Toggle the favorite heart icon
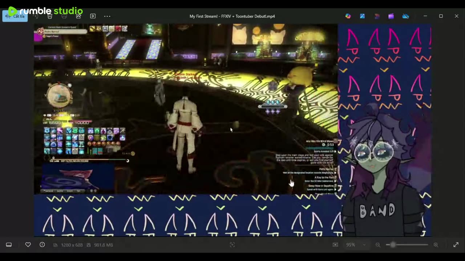465x261 pixels. coord(28,245)
